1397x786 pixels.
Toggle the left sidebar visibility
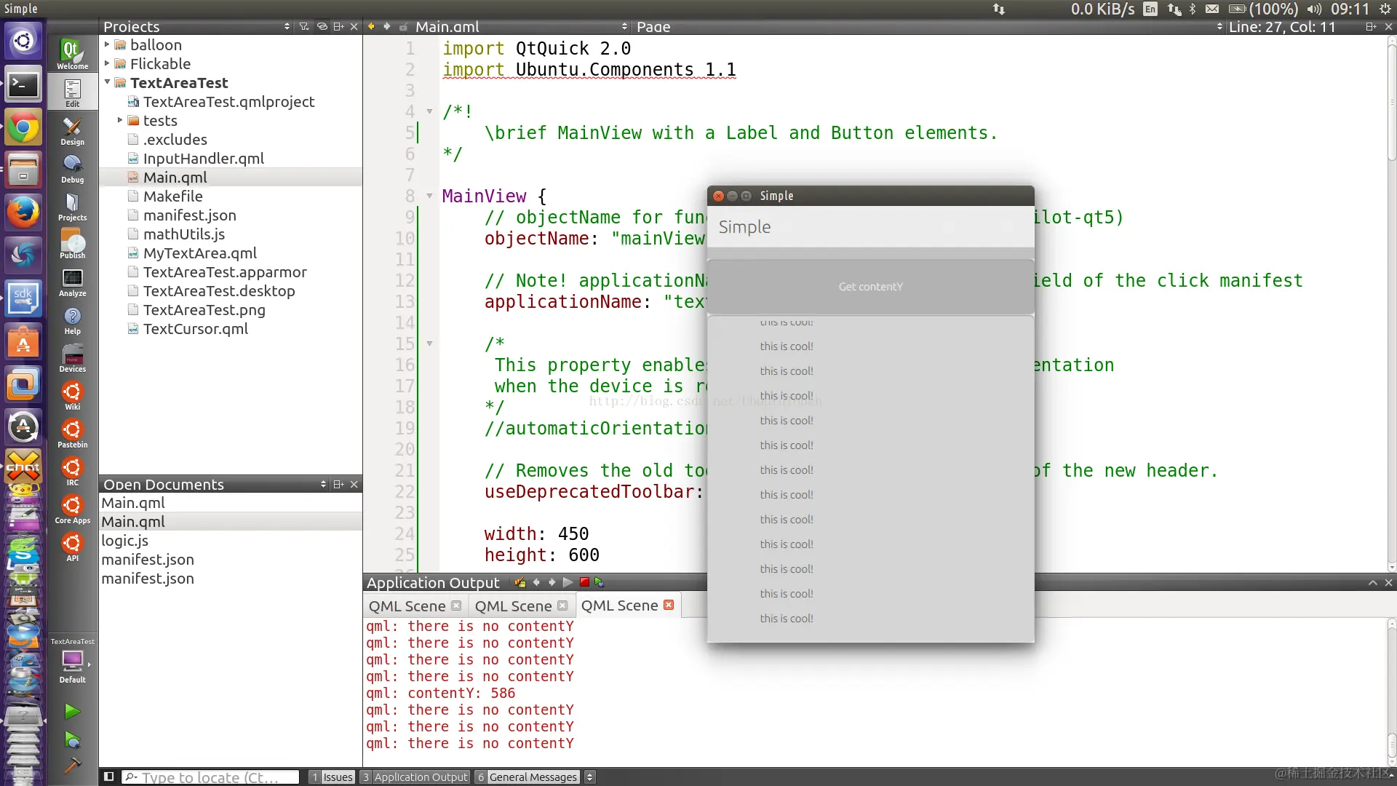[108, 777]
